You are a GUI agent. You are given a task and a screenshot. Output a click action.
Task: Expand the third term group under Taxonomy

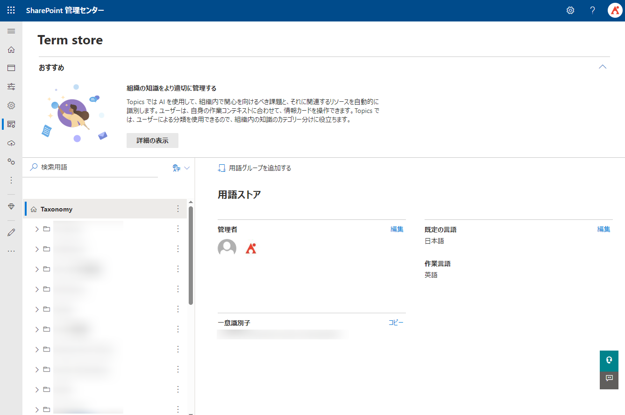36,269
